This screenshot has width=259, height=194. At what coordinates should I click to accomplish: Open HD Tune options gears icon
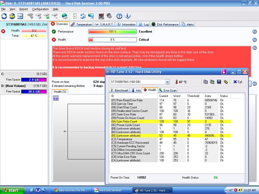pos(226,82)
